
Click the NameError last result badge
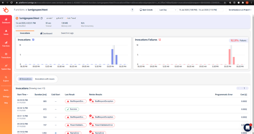click(73, 133)
